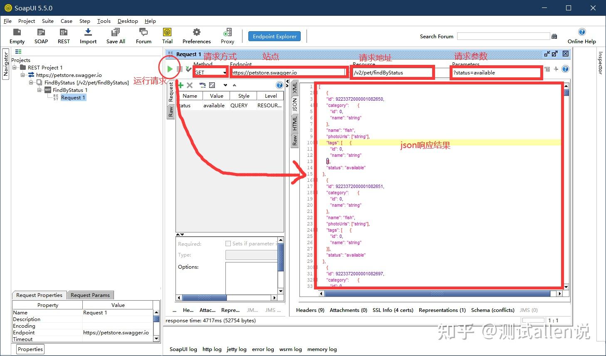
Task: Collapse the FindByStatus 1 method node
Action: click(x=40, y=90)
